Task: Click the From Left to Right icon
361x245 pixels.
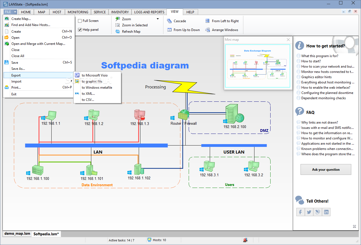Action: 208,21
